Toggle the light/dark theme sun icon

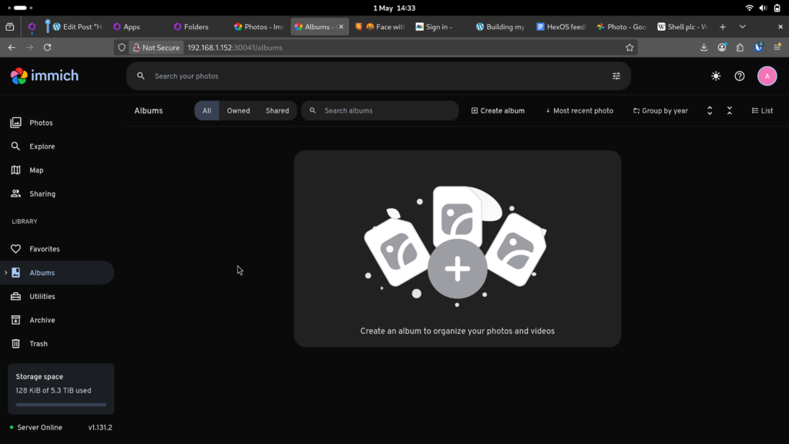716,76
